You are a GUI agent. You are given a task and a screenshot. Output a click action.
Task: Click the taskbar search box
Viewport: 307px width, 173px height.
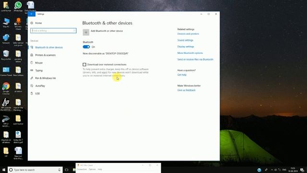click(x=35, y=170)
